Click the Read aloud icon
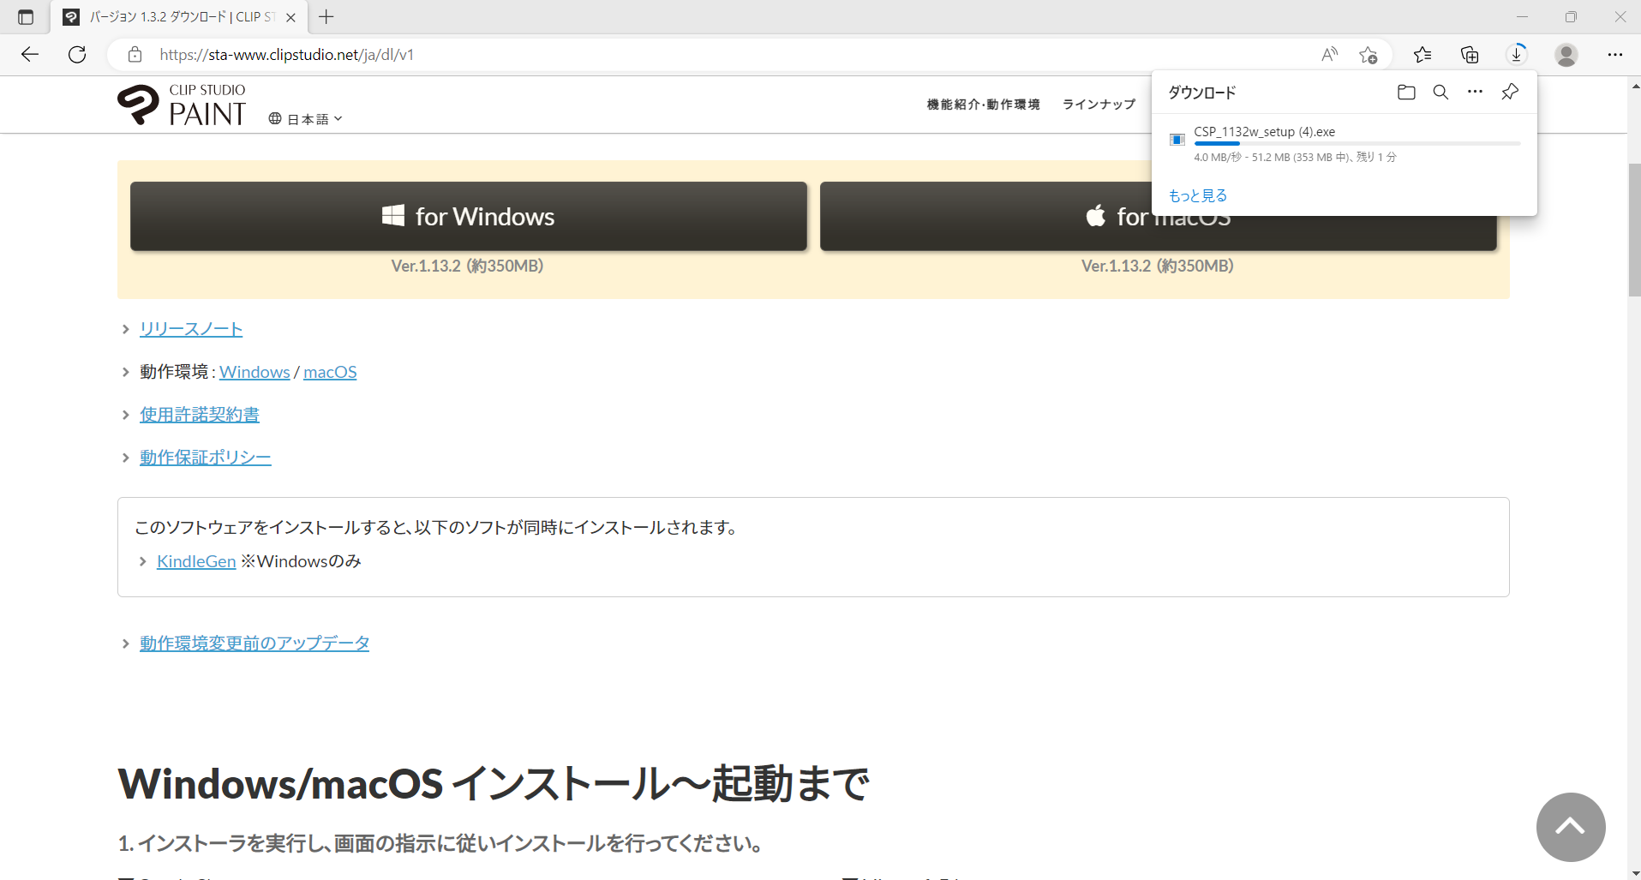This screenshot has height=880, width=1641. tap(1329, 55)
